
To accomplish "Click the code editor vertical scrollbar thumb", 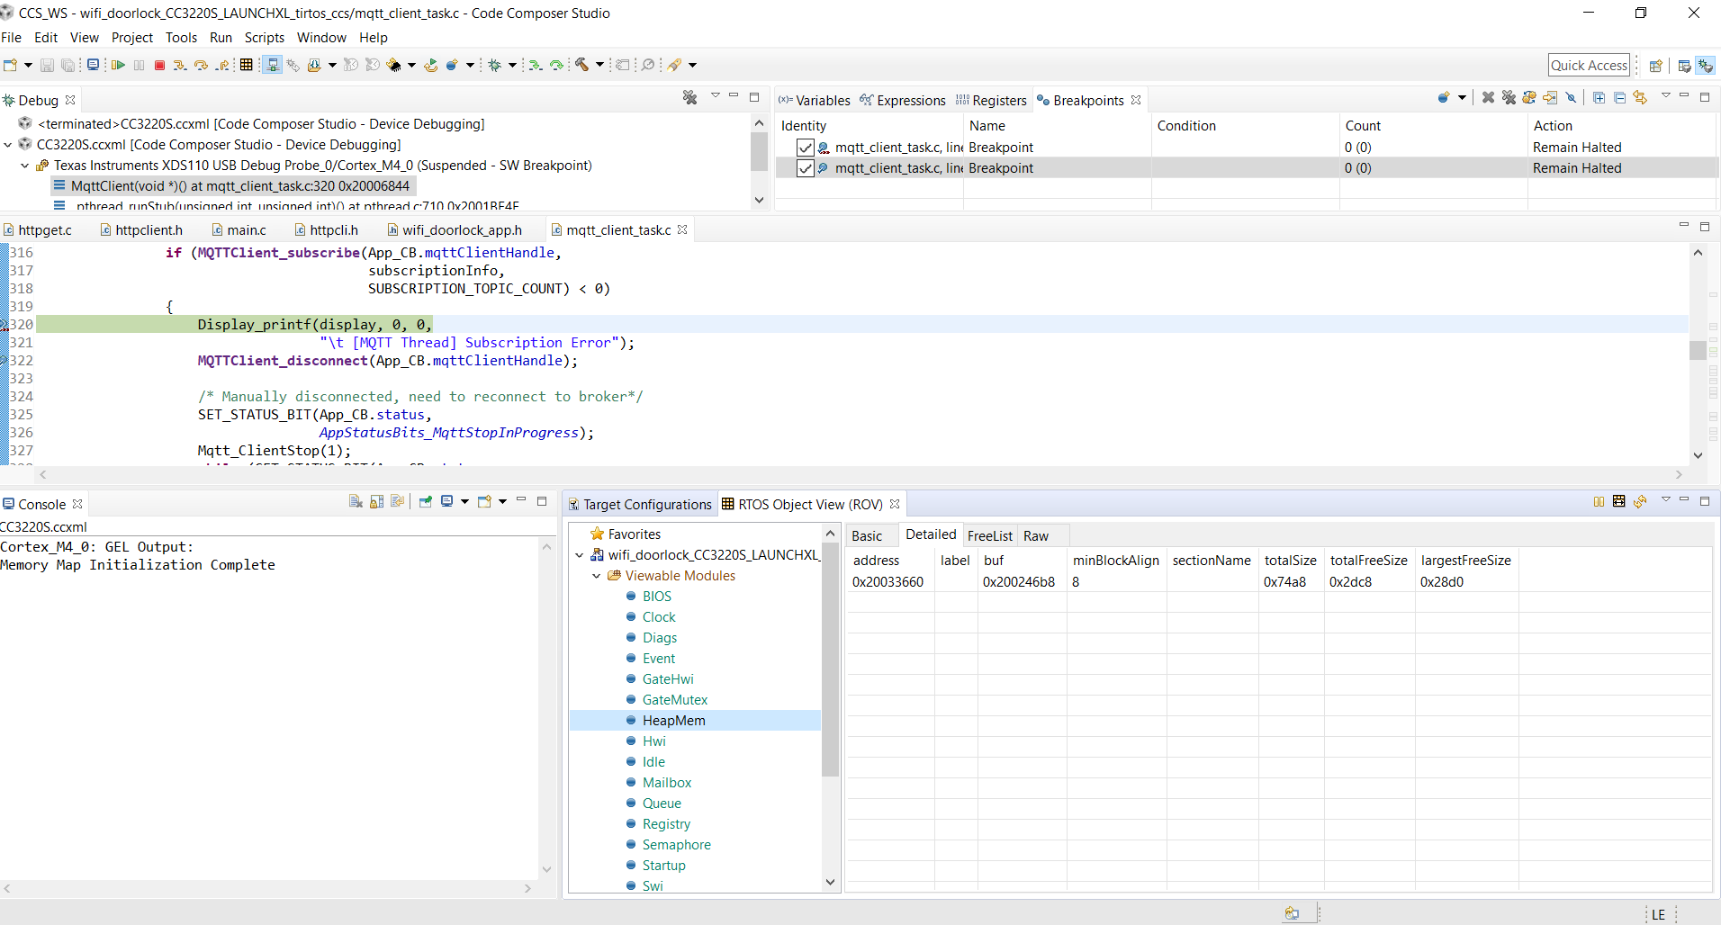I will click(1698, 350).
